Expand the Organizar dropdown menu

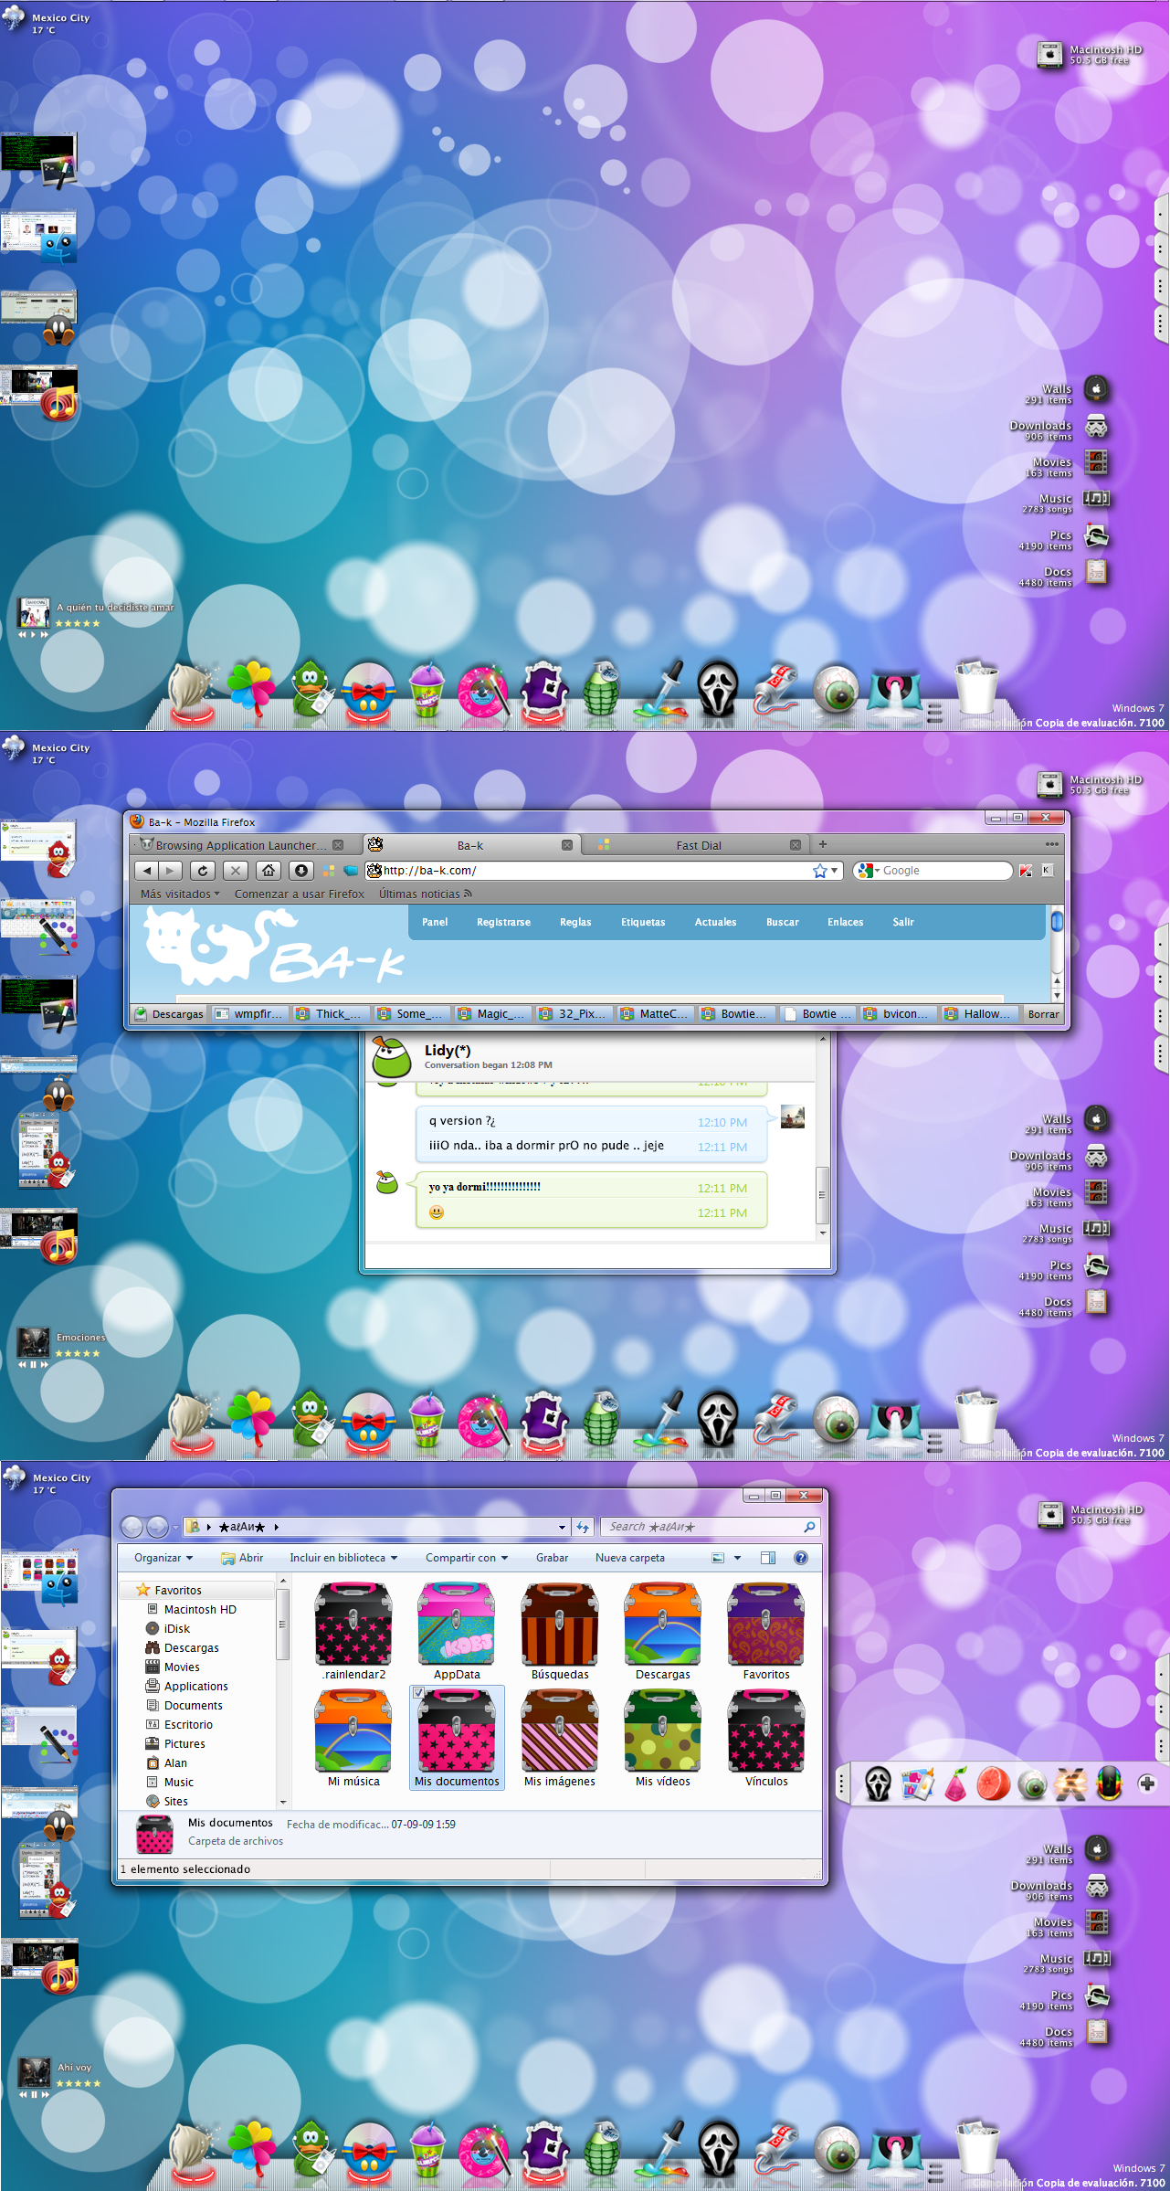click(163, 1558)
